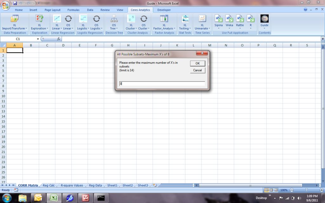Open XL Factor_Analysis in ribbon

164,23
